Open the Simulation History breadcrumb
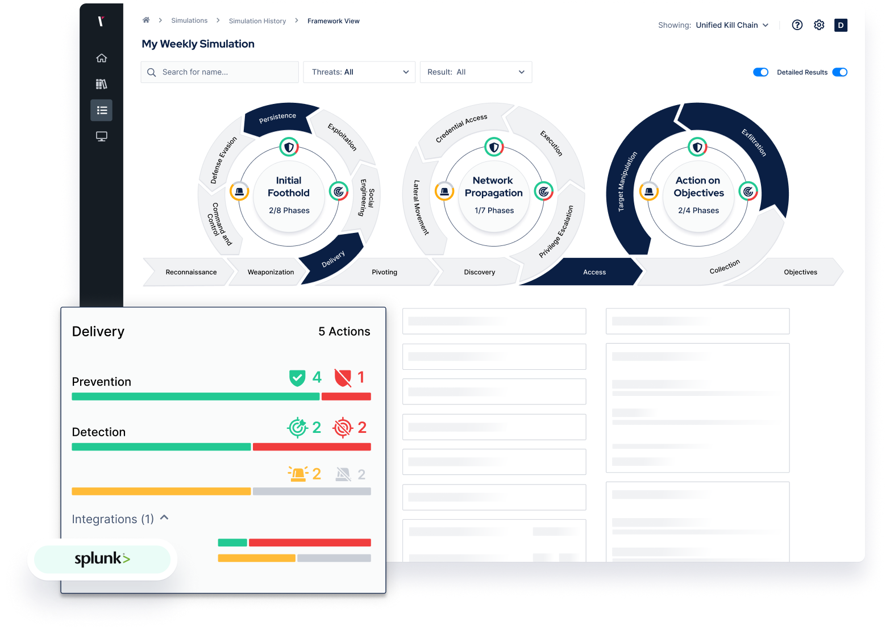 pos(257,20)
